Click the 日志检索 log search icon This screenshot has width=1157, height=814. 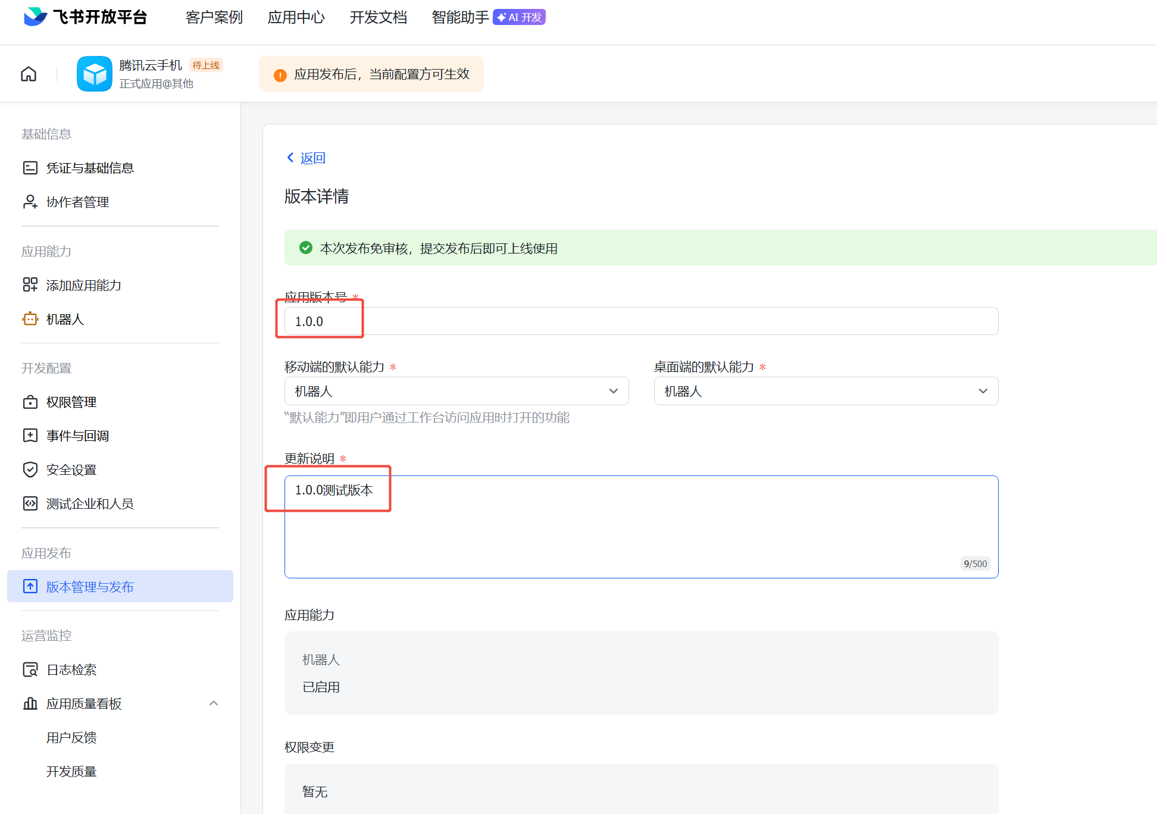[x=30, y=670]
